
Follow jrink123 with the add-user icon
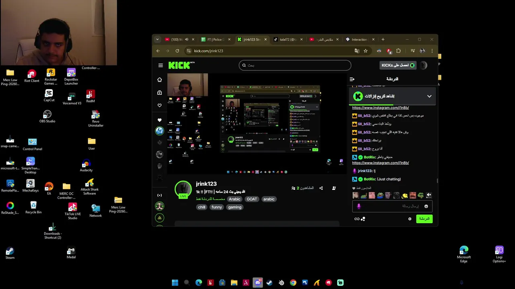click(x=334, y=188)
